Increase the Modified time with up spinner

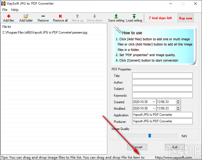178,107
